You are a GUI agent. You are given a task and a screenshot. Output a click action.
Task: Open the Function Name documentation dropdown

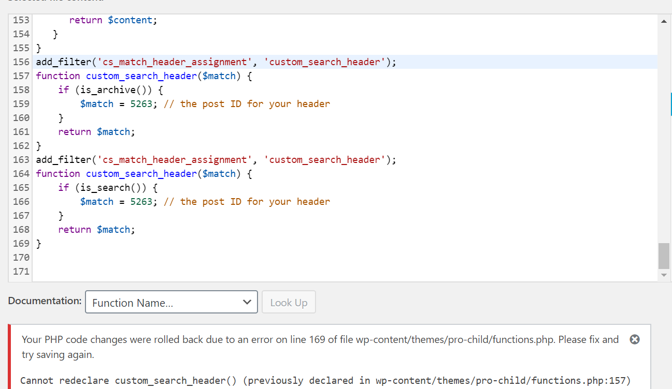tap(171, 303)
